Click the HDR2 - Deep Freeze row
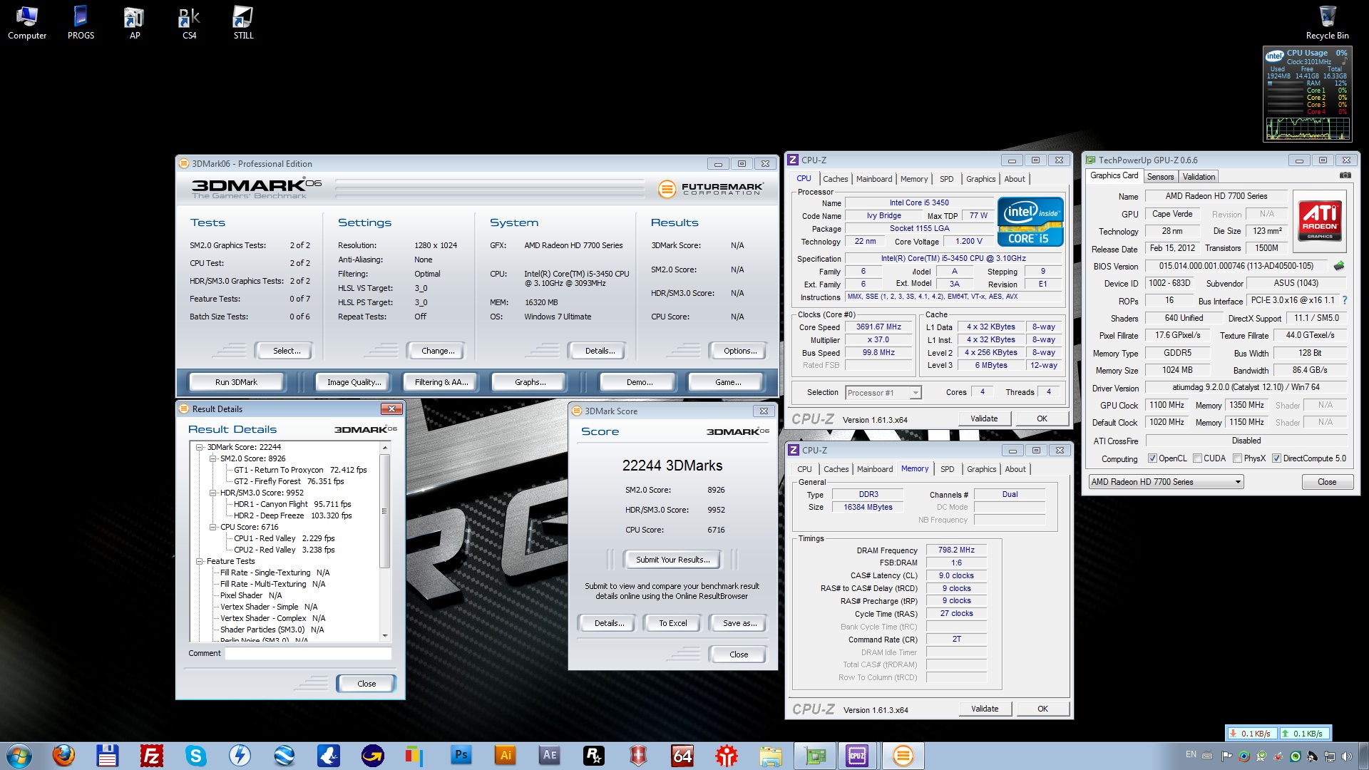Image resolution: width=1369 pixels, height=770 pixels. tap(292, 515)
